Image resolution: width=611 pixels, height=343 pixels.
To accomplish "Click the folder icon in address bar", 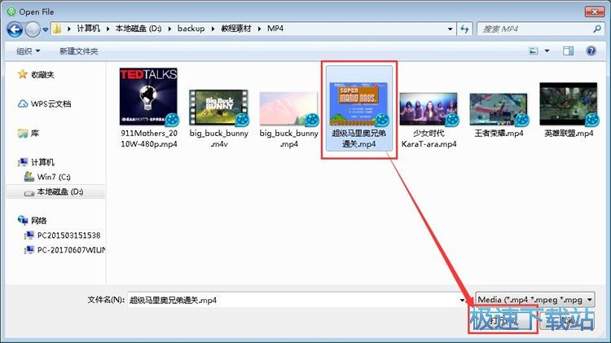I will [57, 29].
